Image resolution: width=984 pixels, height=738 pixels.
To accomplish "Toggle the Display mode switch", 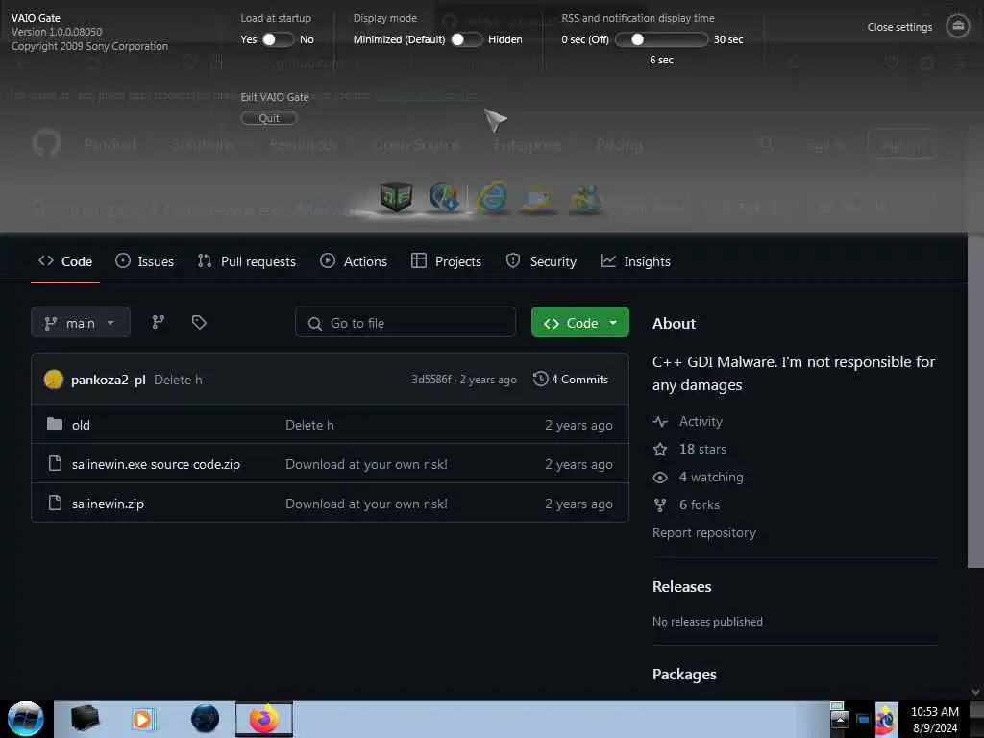I will [x=466, y=39].
